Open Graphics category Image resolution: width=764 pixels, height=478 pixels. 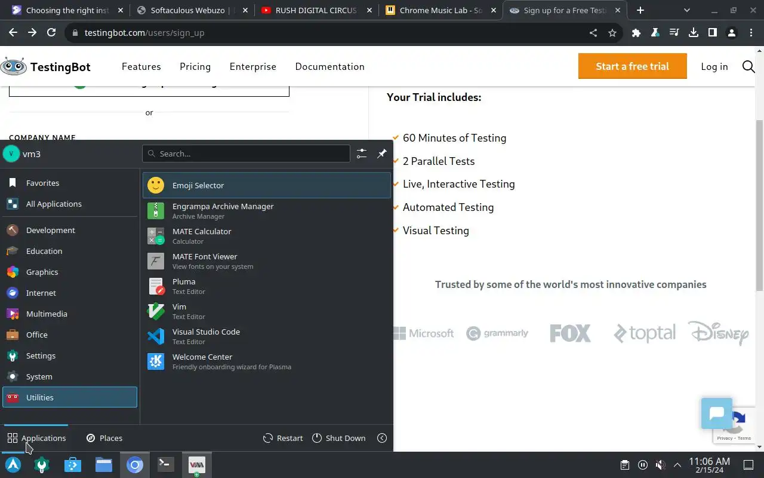[x=70, y=272]
